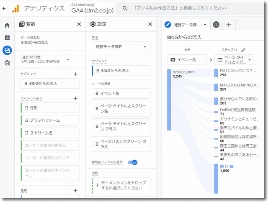268x202 pixels.
Task: Select the 経路データ探... tab
Action: tap(186, 25)
